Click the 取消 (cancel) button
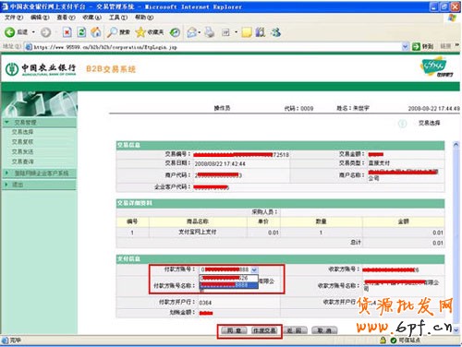 324,330
